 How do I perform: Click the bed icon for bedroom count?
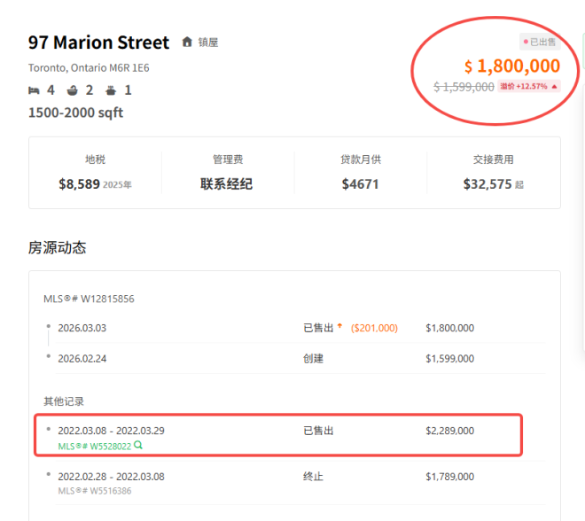[34, 90]
